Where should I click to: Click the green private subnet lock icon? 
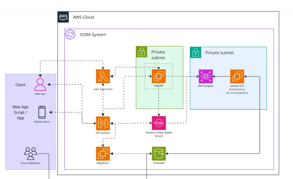[x=142, y=52]
